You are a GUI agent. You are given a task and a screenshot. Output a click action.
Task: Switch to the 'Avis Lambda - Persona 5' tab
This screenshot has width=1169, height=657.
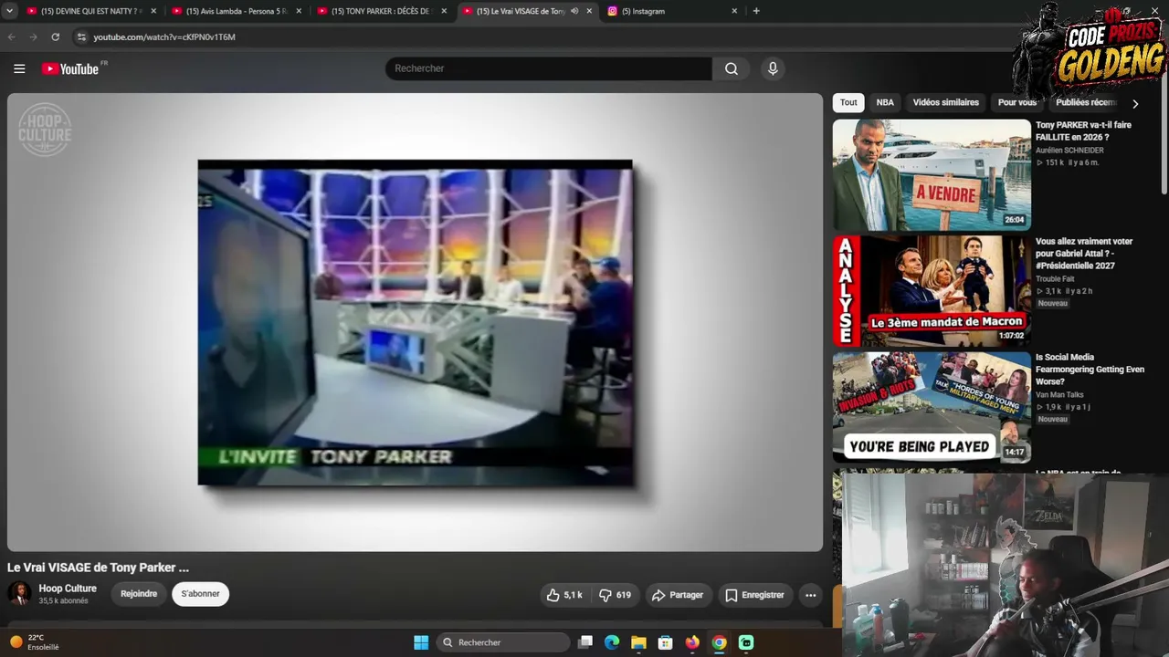click(x=237, y=11)
